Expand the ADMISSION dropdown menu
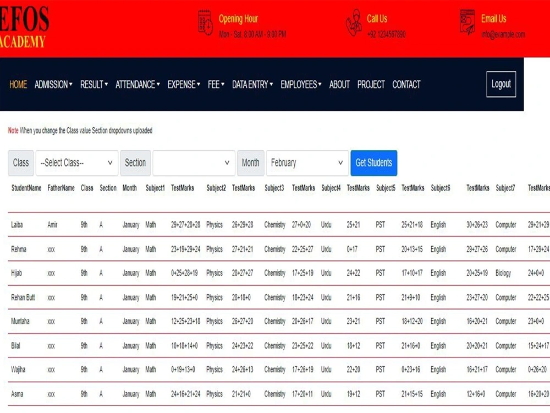Image resolution: width=550 pixels, height=413 pixels. (x=53, y=85)
